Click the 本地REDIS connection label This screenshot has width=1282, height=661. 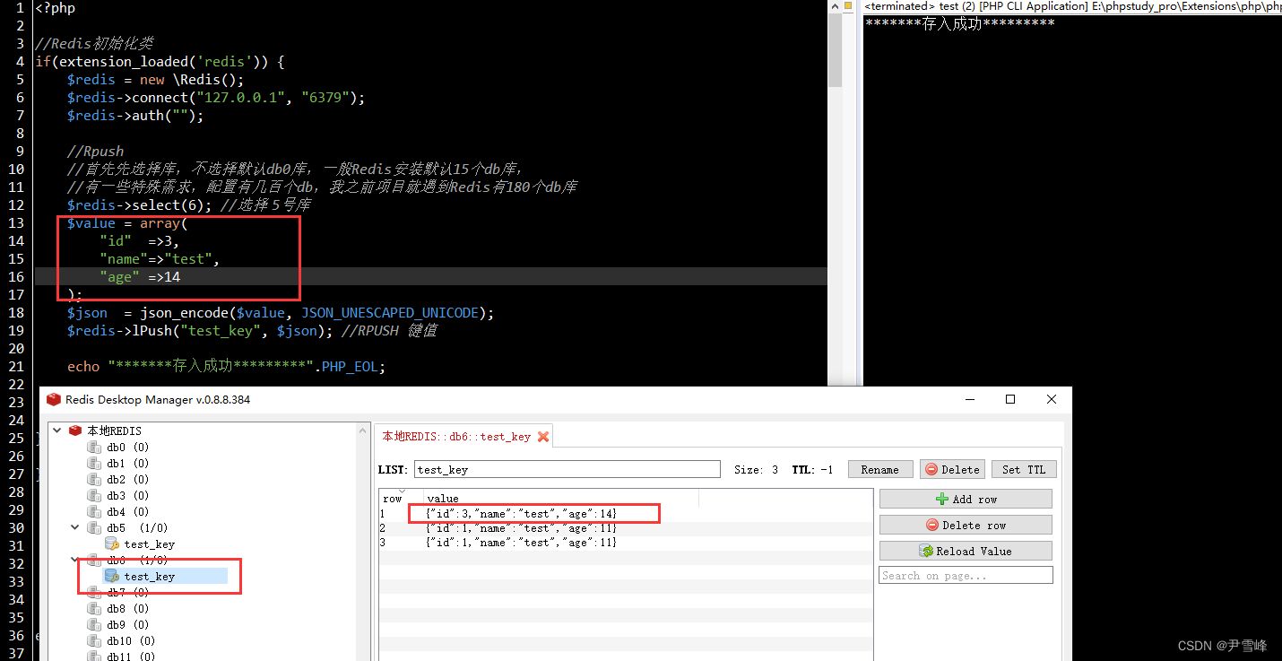(x=114, y=431)
